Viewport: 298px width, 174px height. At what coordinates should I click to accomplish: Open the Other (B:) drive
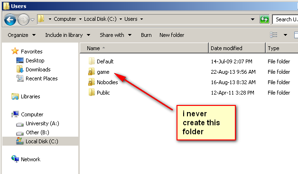click(x=37, y=132)
